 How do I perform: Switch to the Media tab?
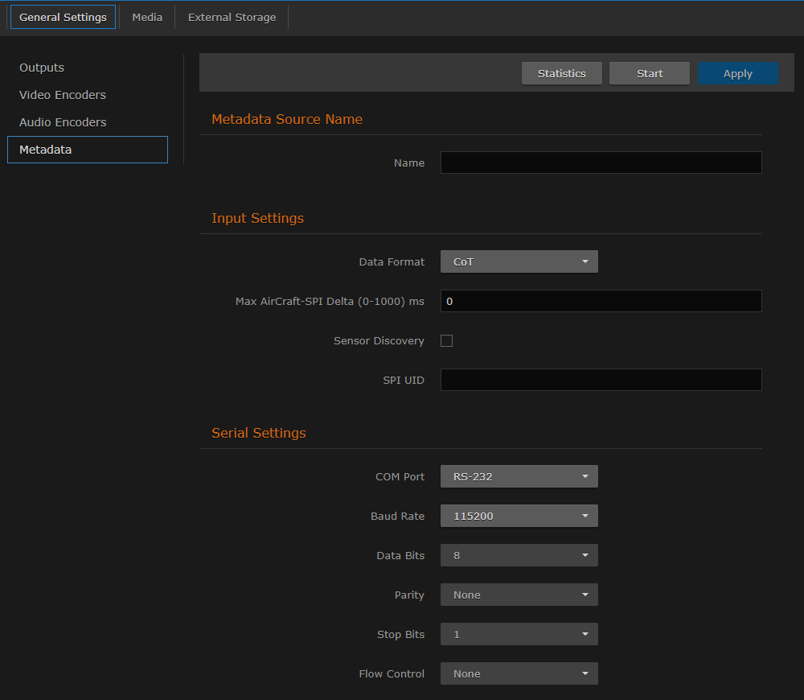click(x=147, y=16)
